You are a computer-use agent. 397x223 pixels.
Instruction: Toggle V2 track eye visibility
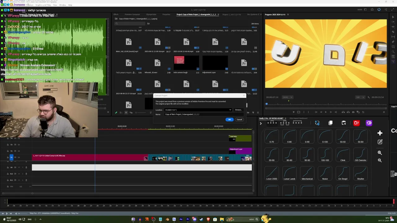(19, 151)
